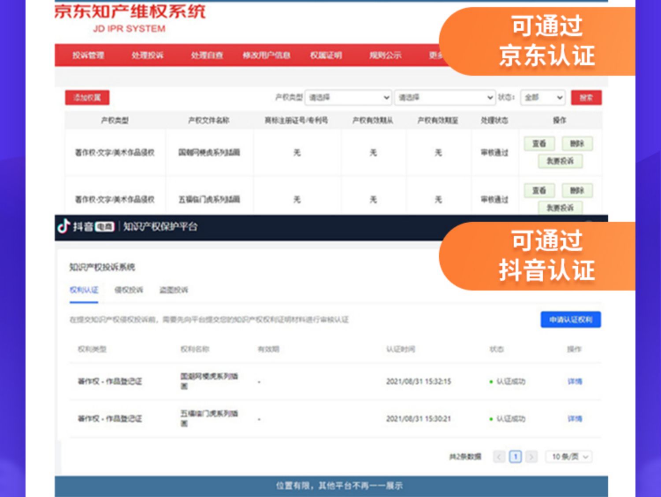661x497 pixels.
Task: Click 查看 button in first table row
Action: coord(539,144)
